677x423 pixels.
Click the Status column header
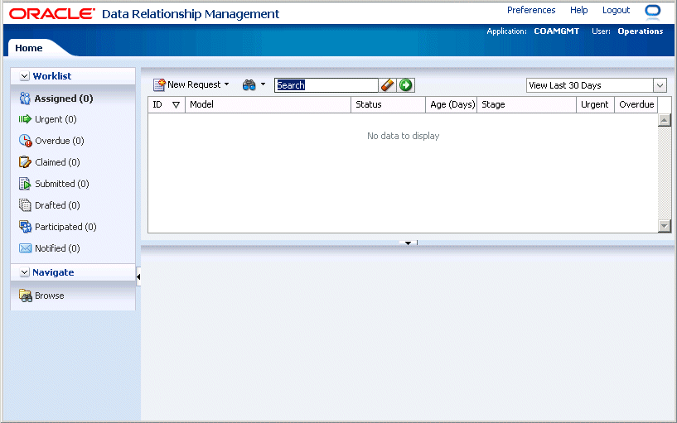coord(388,105)
